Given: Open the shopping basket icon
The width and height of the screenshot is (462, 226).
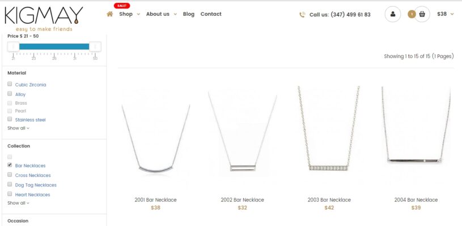Looking at the screenshot, I should click(422, 14).
